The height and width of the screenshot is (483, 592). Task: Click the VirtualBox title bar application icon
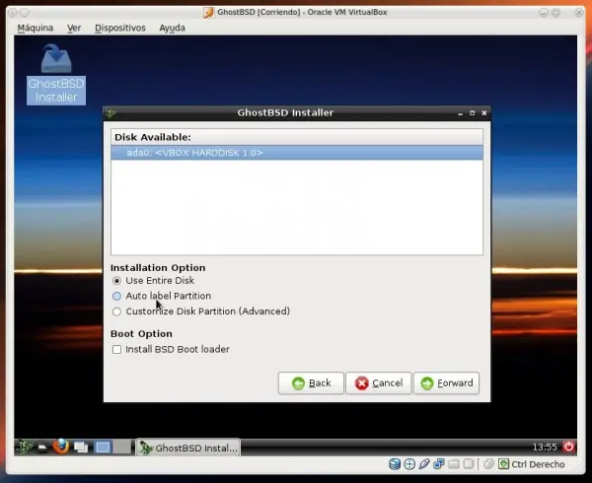point(208,13)
